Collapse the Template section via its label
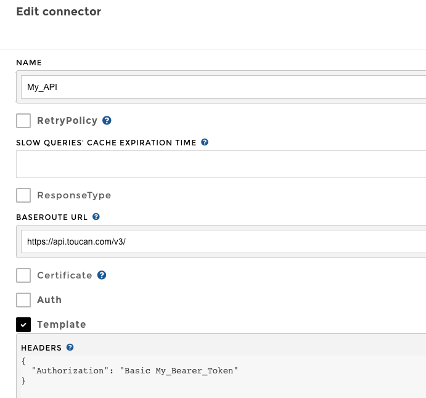426x398 pixels. (61, 325)
